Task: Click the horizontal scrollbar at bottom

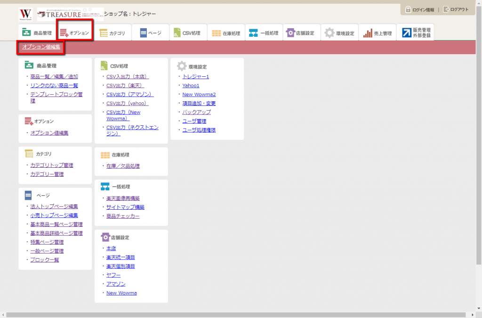Action: pos(235,314)
